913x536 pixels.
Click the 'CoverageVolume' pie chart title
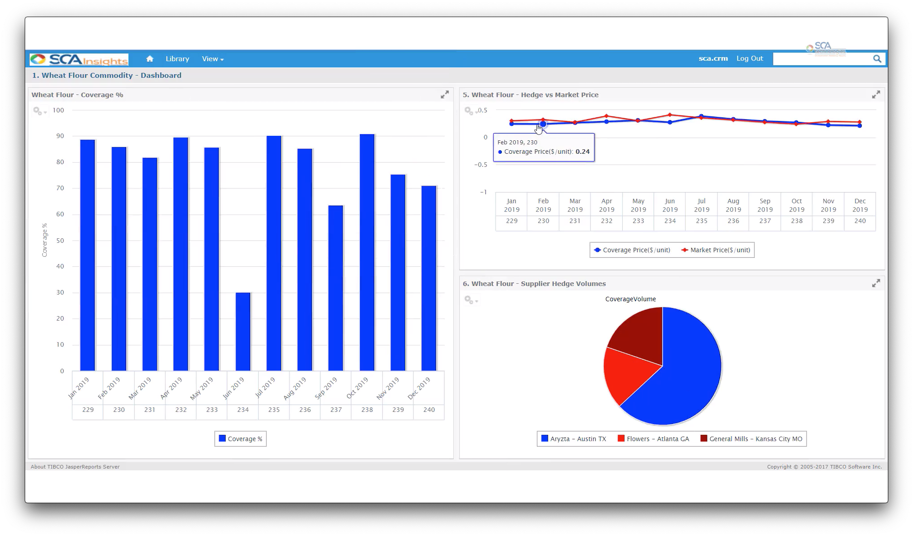[630, 299]
